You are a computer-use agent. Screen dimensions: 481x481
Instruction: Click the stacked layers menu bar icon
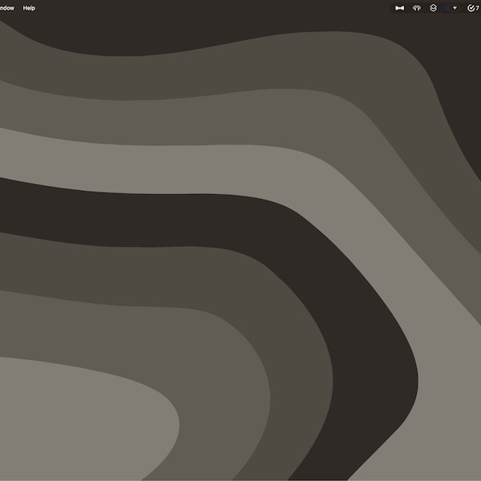(x=433, y=8)
